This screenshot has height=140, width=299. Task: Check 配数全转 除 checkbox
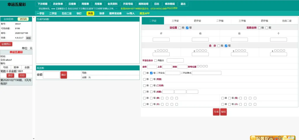(259, 28)
